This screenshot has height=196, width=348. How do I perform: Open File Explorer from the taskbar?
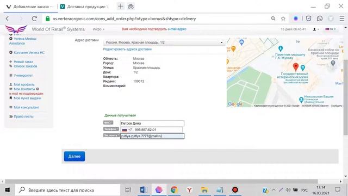(x=204, y=190)
